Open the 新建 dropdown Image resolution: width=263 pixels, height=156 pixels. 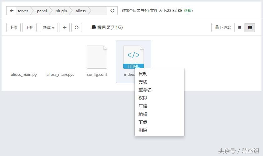[49, 27]
